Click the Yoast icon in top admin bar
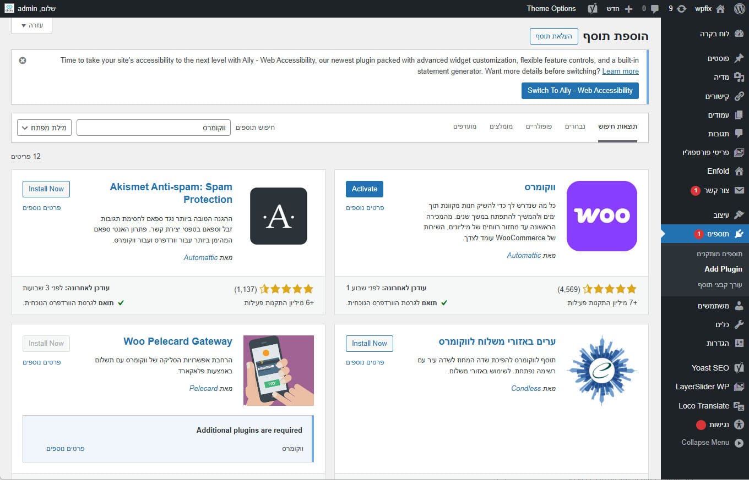 (x=593, y=8)
